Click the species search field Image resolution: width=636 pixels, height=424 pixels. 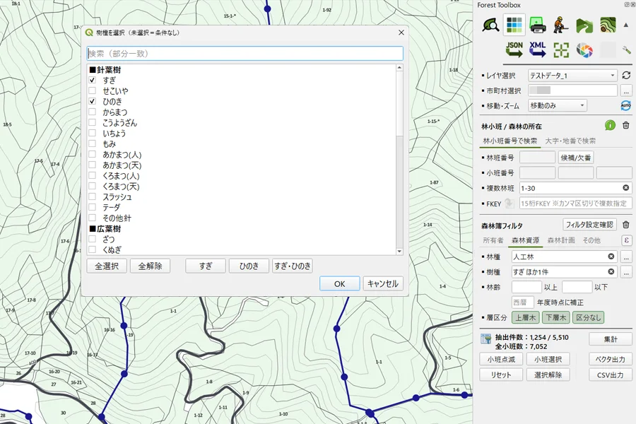click(245, 54)
